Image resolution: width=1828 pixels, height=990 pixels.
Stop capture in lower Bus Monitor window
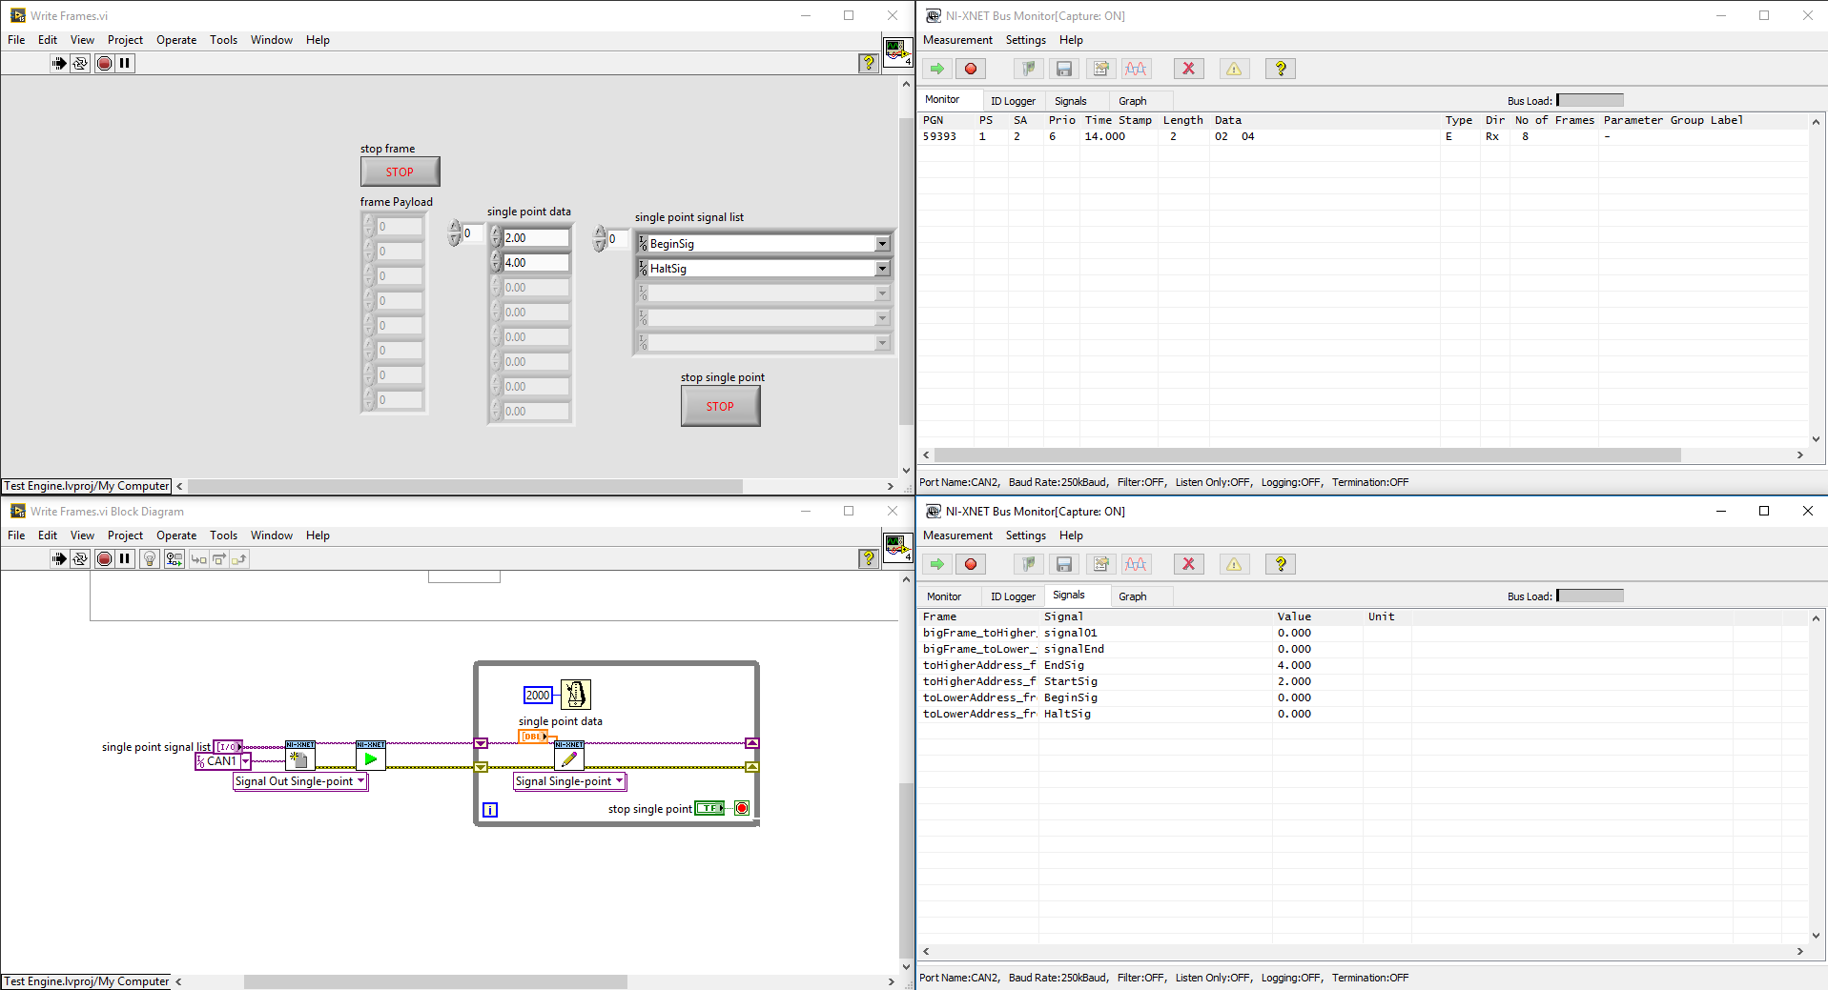coord(971,564)
